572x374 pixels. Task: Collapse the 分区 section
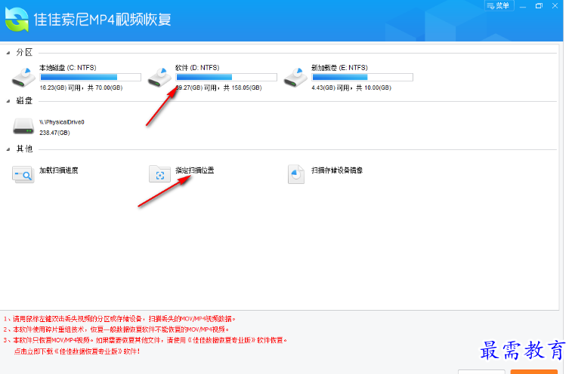tap(8, 54)
